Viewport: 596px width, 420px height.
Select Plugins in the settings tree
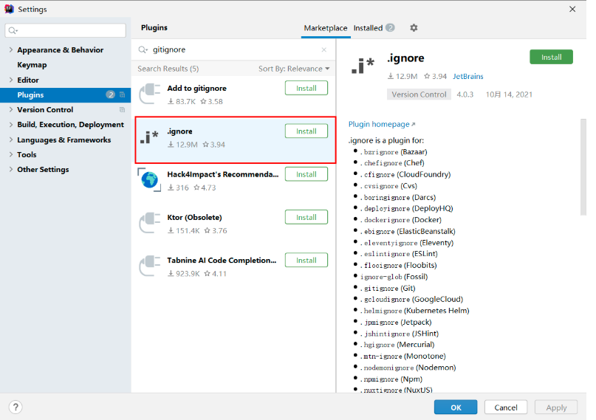pos(66,95)
